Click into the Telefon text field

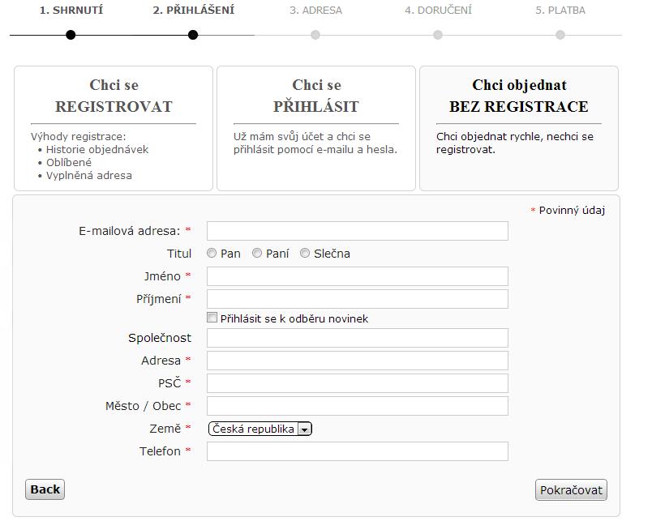point(358,451)
